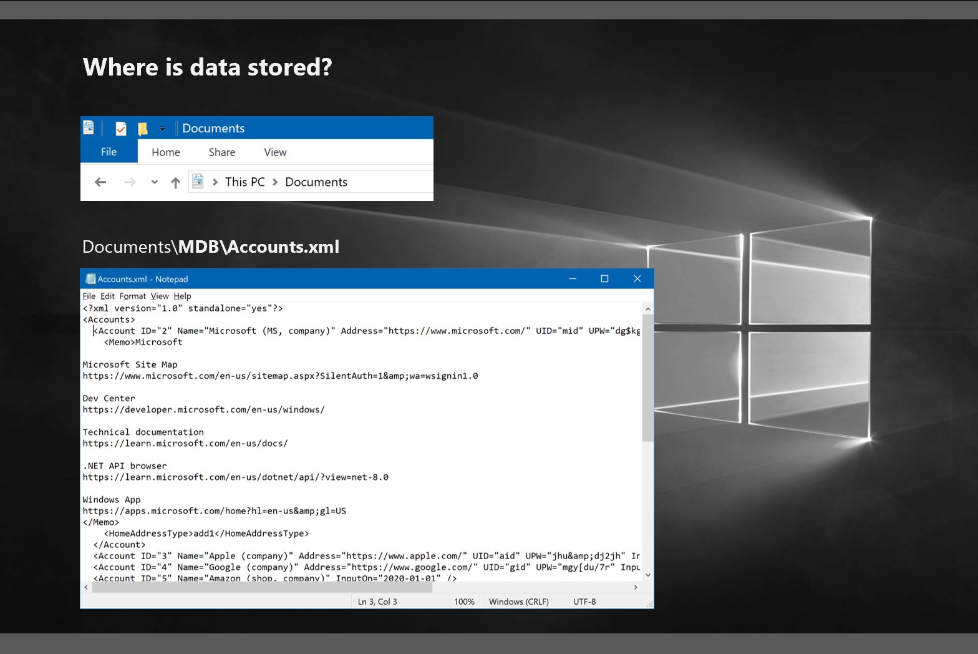Click the Explorer document icon in the Documents title bar
This screenshot has width=978, height=654.
89,127
